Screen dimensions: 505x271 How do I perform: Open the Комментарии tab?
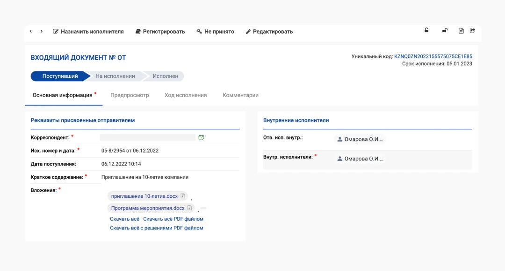pos(240,95)
